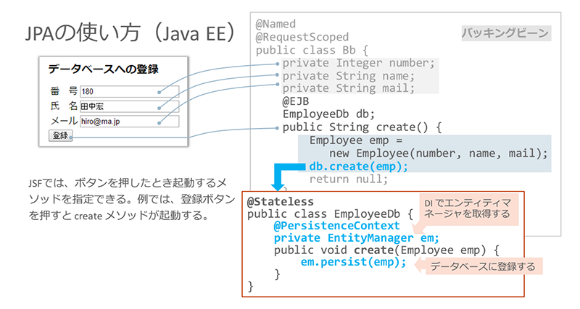Click the private String mail; declaration

pyautogui.click(x=349, y=88)
